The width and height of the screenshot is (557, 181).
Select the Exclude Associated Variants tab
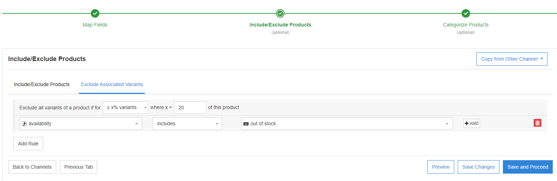[112, 84]
